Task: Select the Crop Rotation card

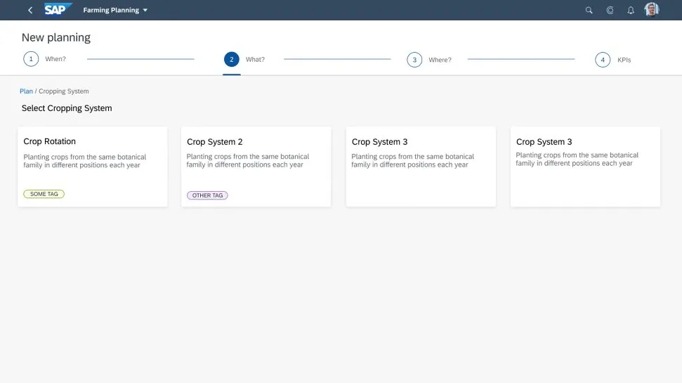Action: click(x=93, y=166)
